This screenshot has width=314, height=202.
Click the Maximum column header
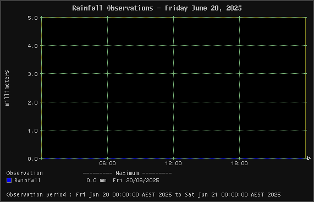(127, 173)
